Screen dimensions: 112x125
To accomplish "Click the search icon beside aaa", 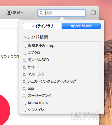I will click(24, 89).
